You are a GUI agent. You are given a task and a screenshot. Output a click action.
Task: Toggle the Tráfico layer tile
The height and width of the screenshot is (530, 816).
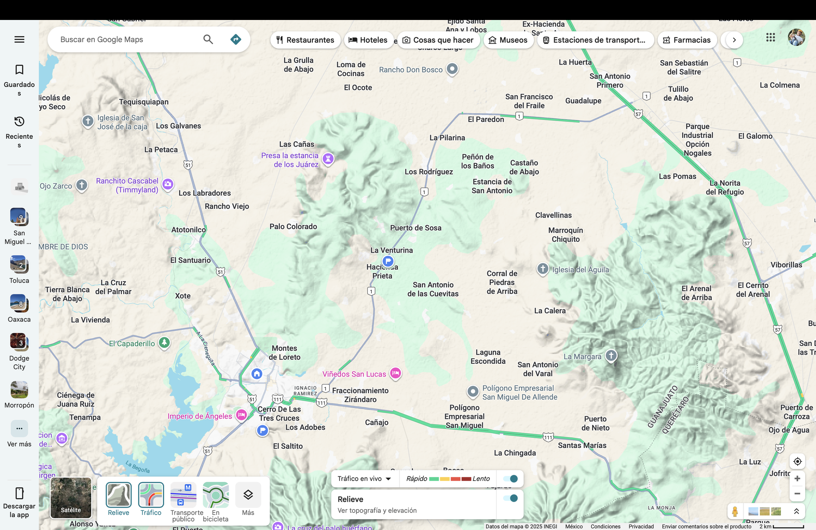pos(151,495)
